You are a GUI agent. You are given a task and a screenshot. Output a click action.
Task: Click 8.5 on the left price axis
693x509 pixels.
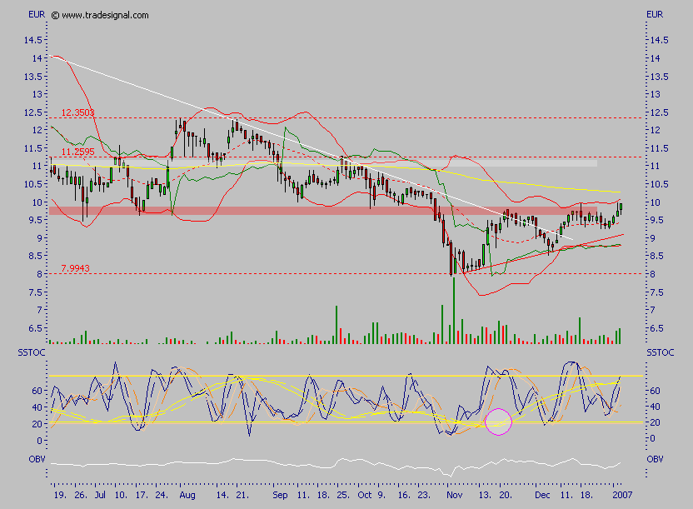click(x=37, y=256)
